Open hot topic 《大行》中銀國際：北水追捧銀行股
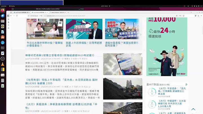This screenshot has width=203, height=114. [x=172, y=104]
